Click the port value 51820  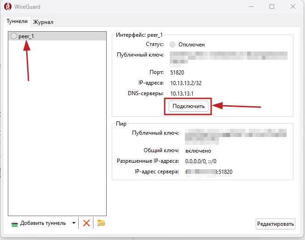(x=177, y=73)
